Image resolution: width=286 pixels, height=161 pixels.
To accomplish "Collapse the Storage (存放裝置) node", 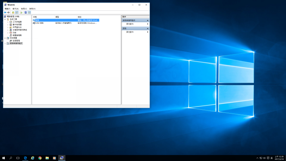I will (x=5, y=38).
